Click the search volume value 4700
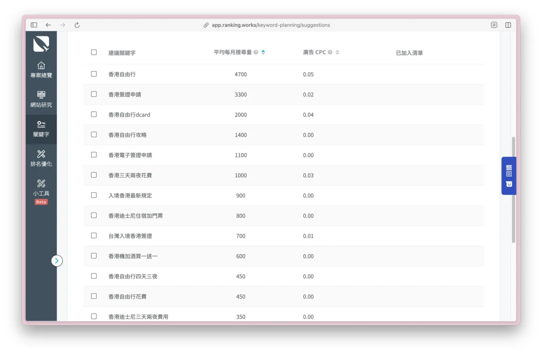Viewport: 542px width, 354px height. [x=241, y=74]
